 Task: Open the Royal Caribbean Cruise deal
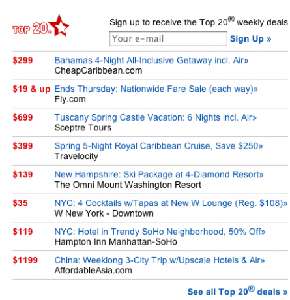tap(158, 146)
